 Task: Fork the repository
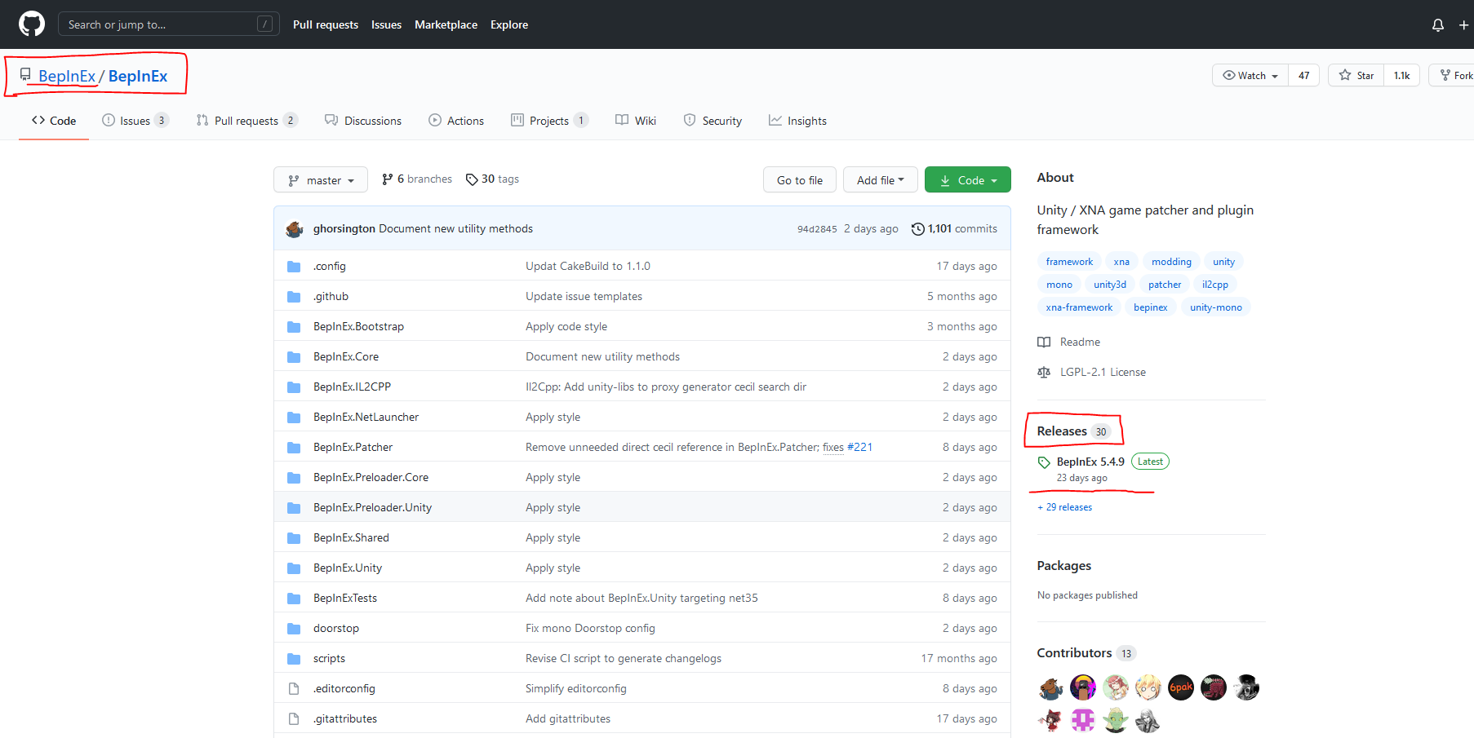click(x=1455, y=76)
